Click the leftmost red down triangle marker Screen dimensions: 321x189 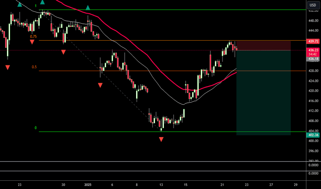click(8, 67)
